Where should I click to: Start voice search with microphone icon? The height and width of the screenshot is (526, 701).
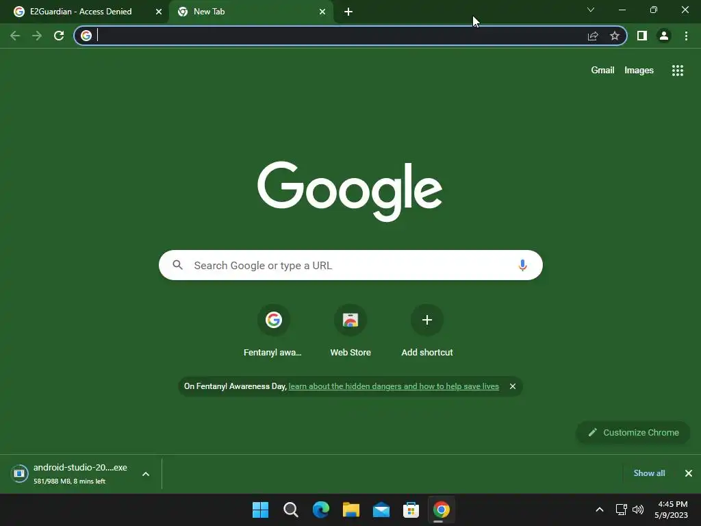click(522, 265)
